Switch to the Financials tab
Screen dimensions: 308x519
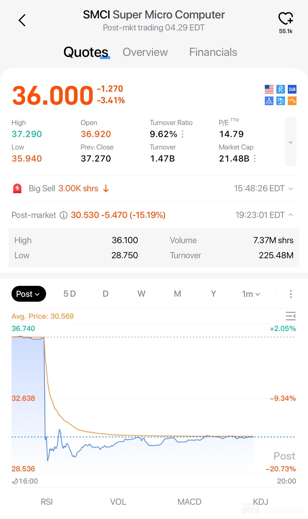[213, 52]
